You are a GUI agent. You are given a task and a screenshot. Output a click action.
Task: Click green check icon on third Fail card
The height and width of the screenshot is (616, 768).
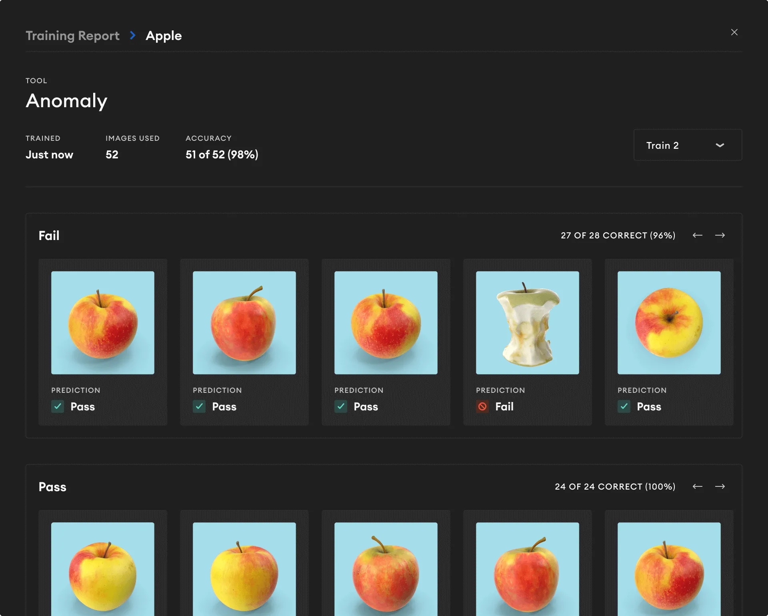click(341, 407)
